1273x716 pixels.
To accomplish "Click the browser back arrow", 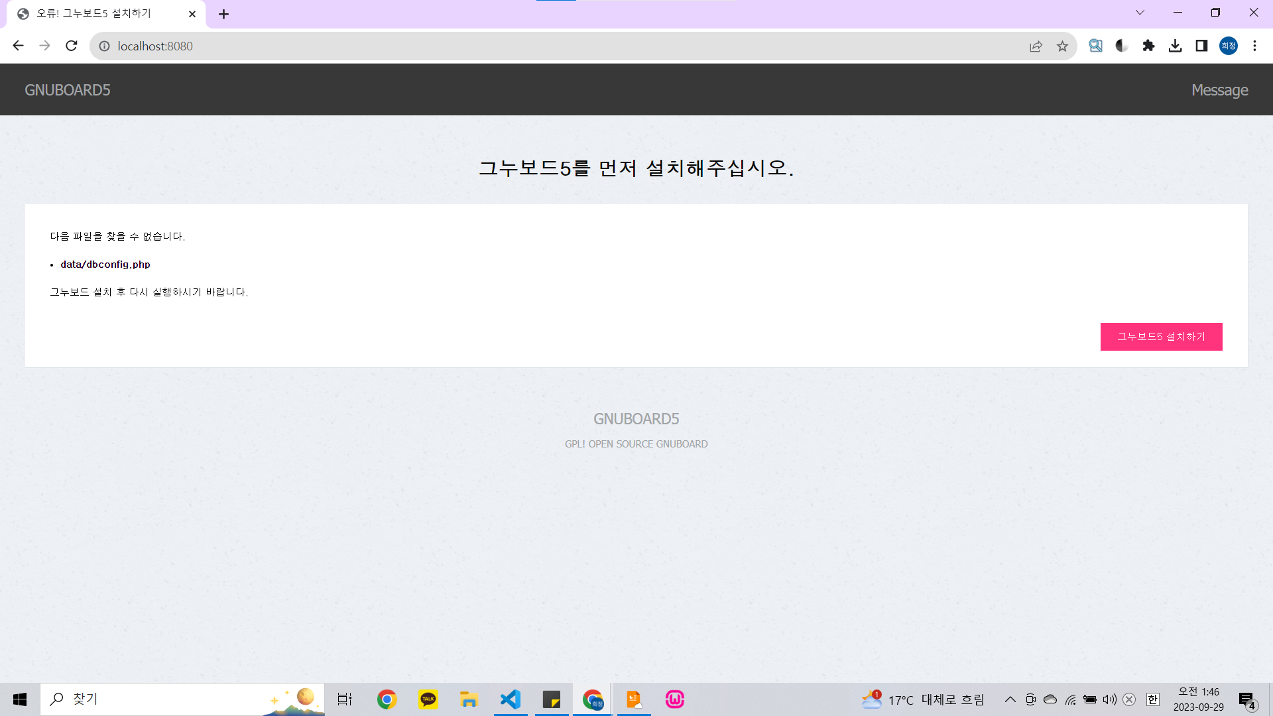I will point(18,46).
